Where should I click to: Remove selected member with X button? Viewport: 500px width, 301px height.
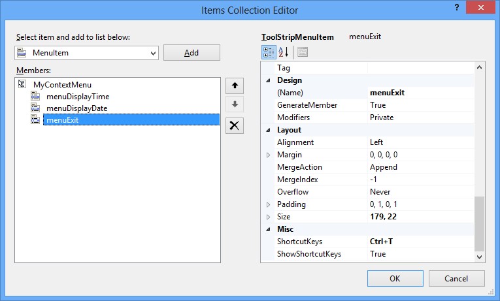pyautogui.click(x=235, y=126)
